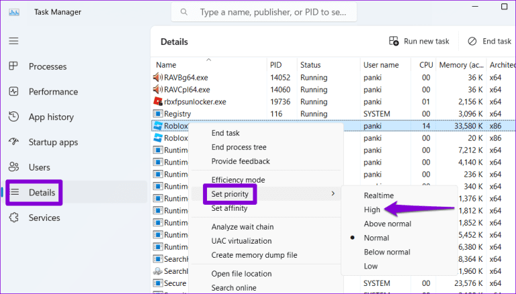Select Efficiency mode in context menu
Viewport: 516px width, 294px height.
pos(238,180)
